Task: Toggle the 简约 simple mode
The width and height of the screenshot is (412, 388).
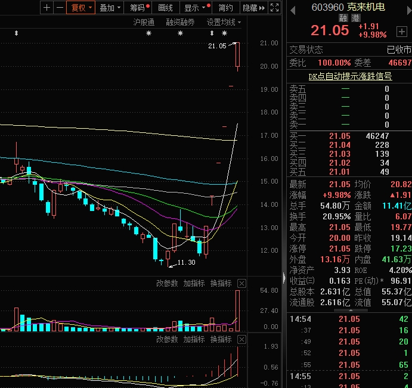Action: (x=226, y=8)
